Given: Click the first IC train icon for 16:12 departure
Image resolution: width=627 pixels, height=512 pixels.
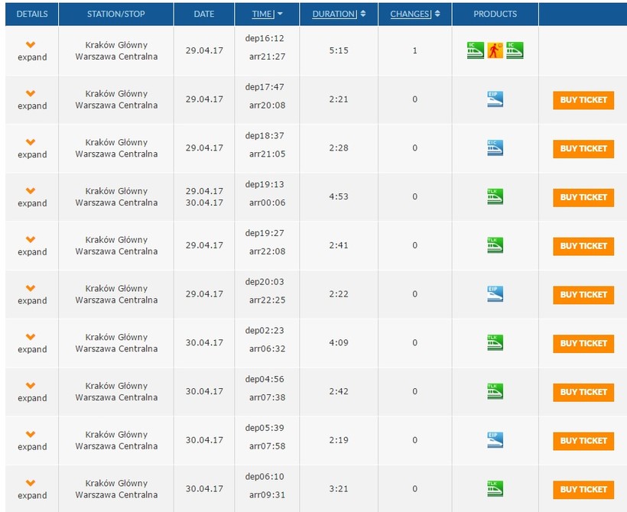Looking at the screenshot, I should click(476, 50).
